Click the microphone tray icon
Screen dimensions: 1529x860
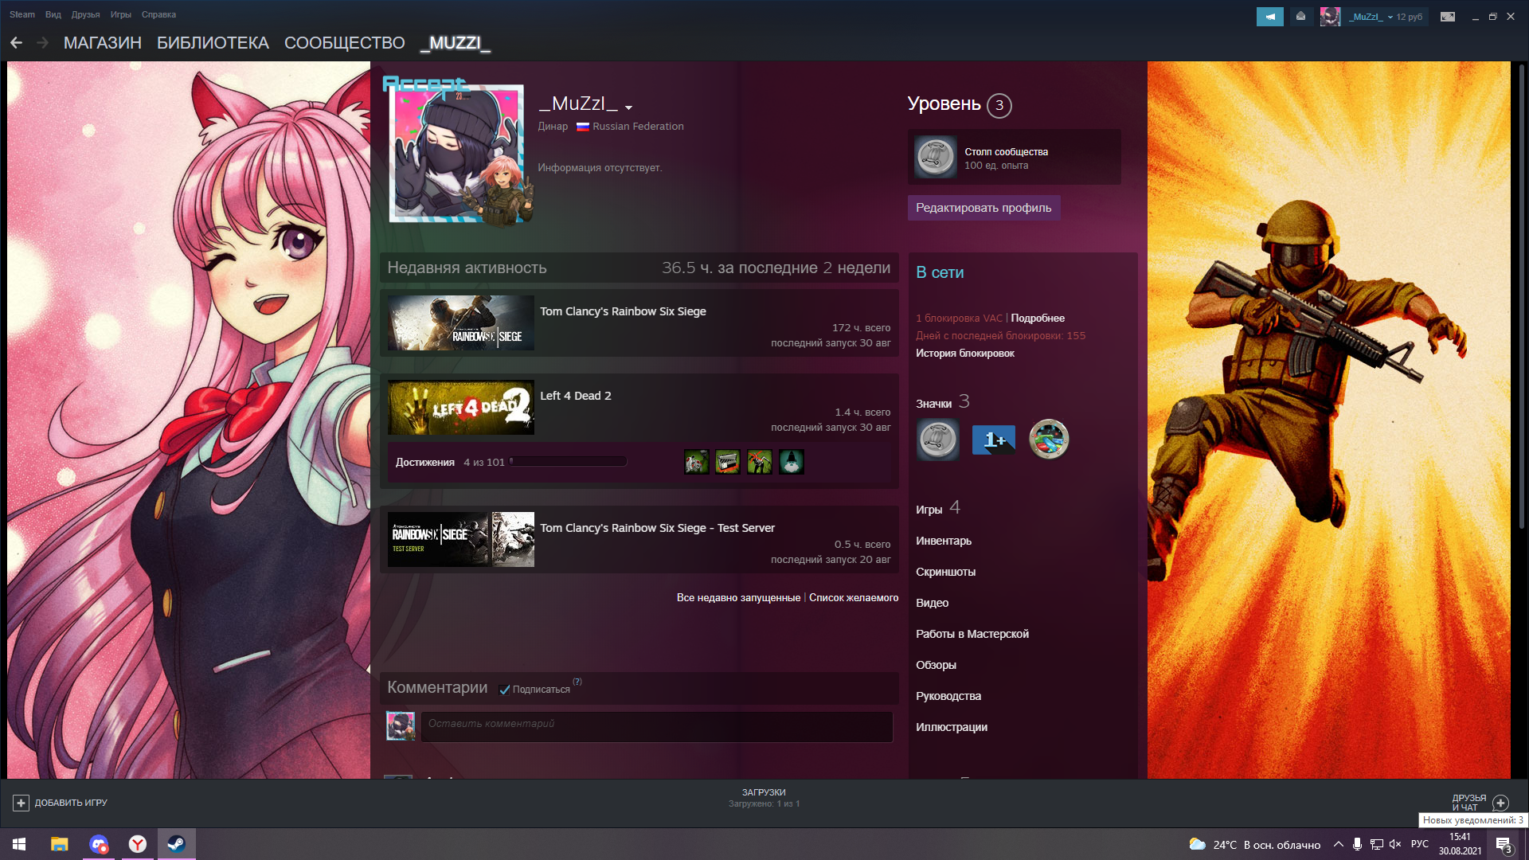click(x=1357, y=844)
